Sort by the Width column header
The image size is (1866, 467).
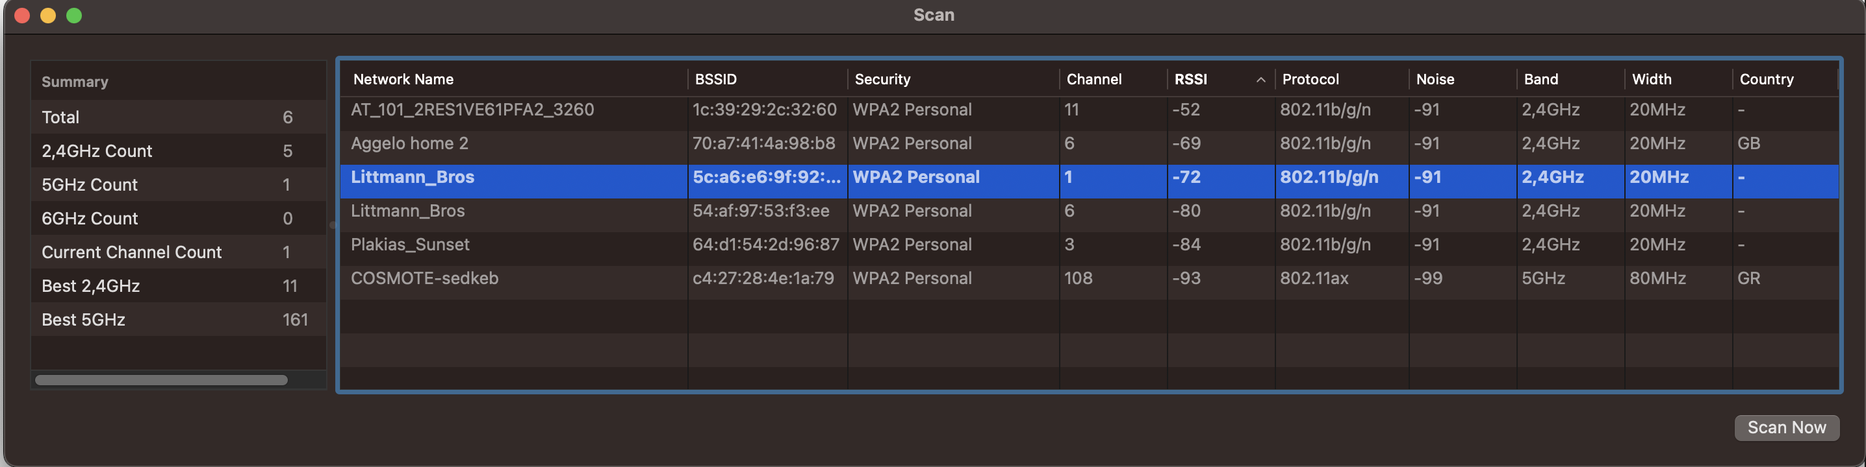click(1651, 80)
